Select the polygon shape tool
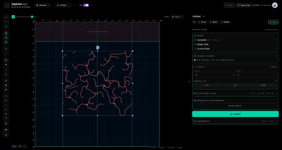 click(6, 109)
